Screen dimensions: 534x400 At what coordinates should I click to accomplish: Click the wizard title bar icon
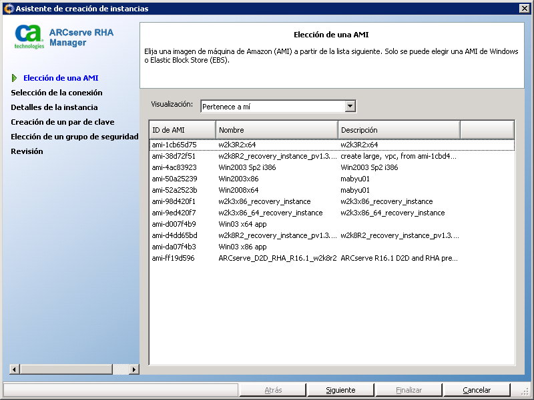[8, 9]
